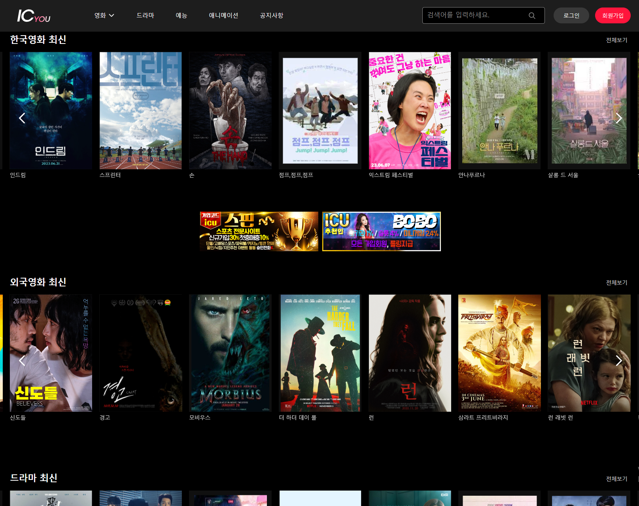Click the ICyou site logo
Viewport: 639px width, 506px height.
(x=34, y=16)
